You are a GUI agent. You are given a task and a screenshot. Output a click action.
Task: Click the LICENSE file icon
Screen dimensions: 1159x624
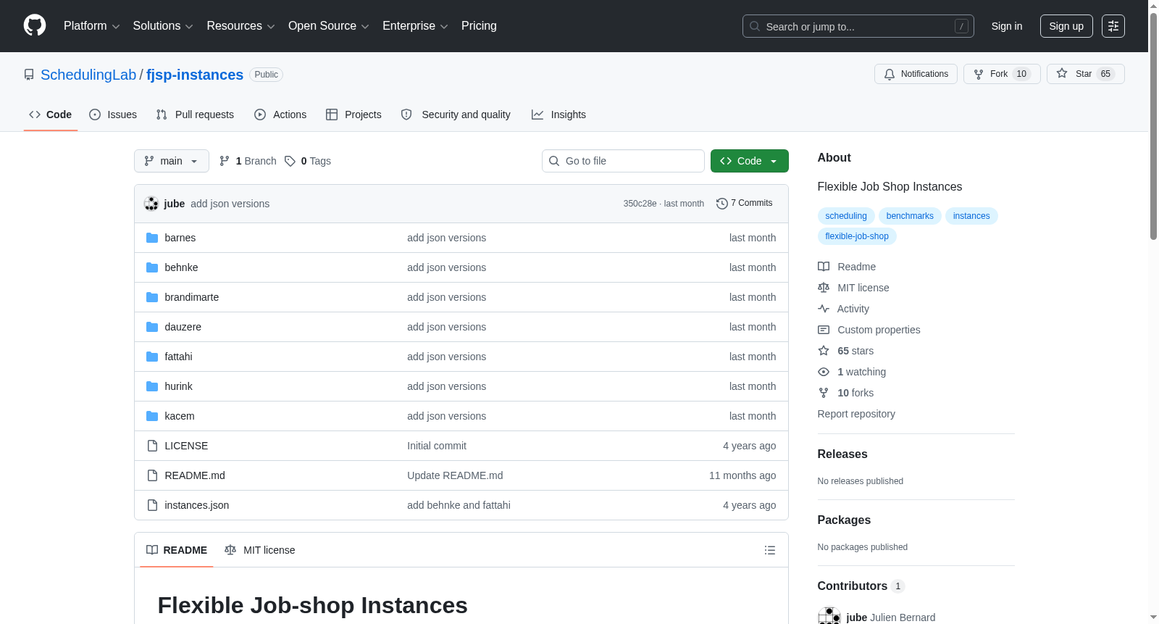152,446
